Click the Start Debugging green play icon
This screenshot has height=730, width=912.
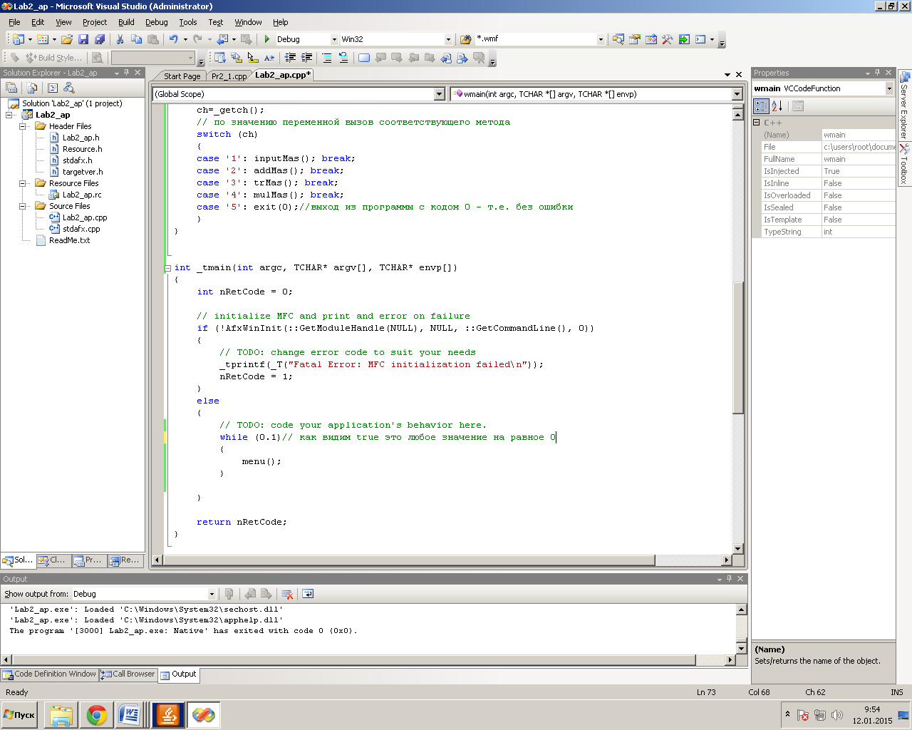tap(267, 39)
